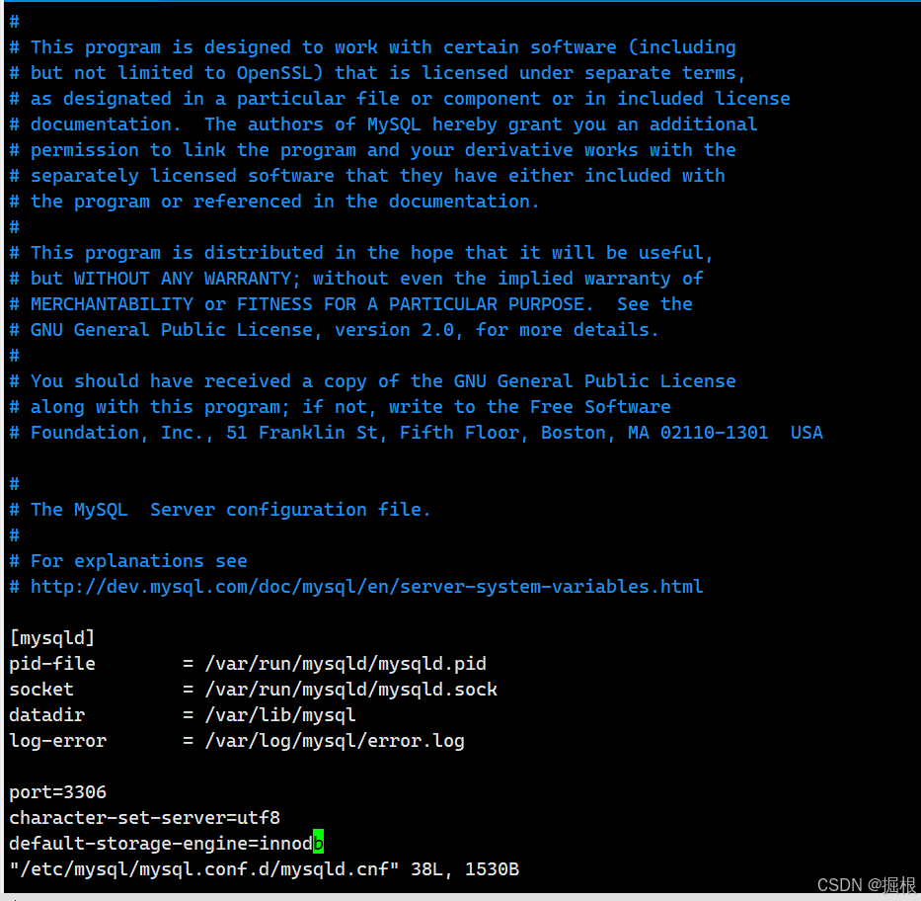Screen dimensions: 921x901
Task: Click 'but not limited to OpenSSL' line
Action: pos(378,73)
